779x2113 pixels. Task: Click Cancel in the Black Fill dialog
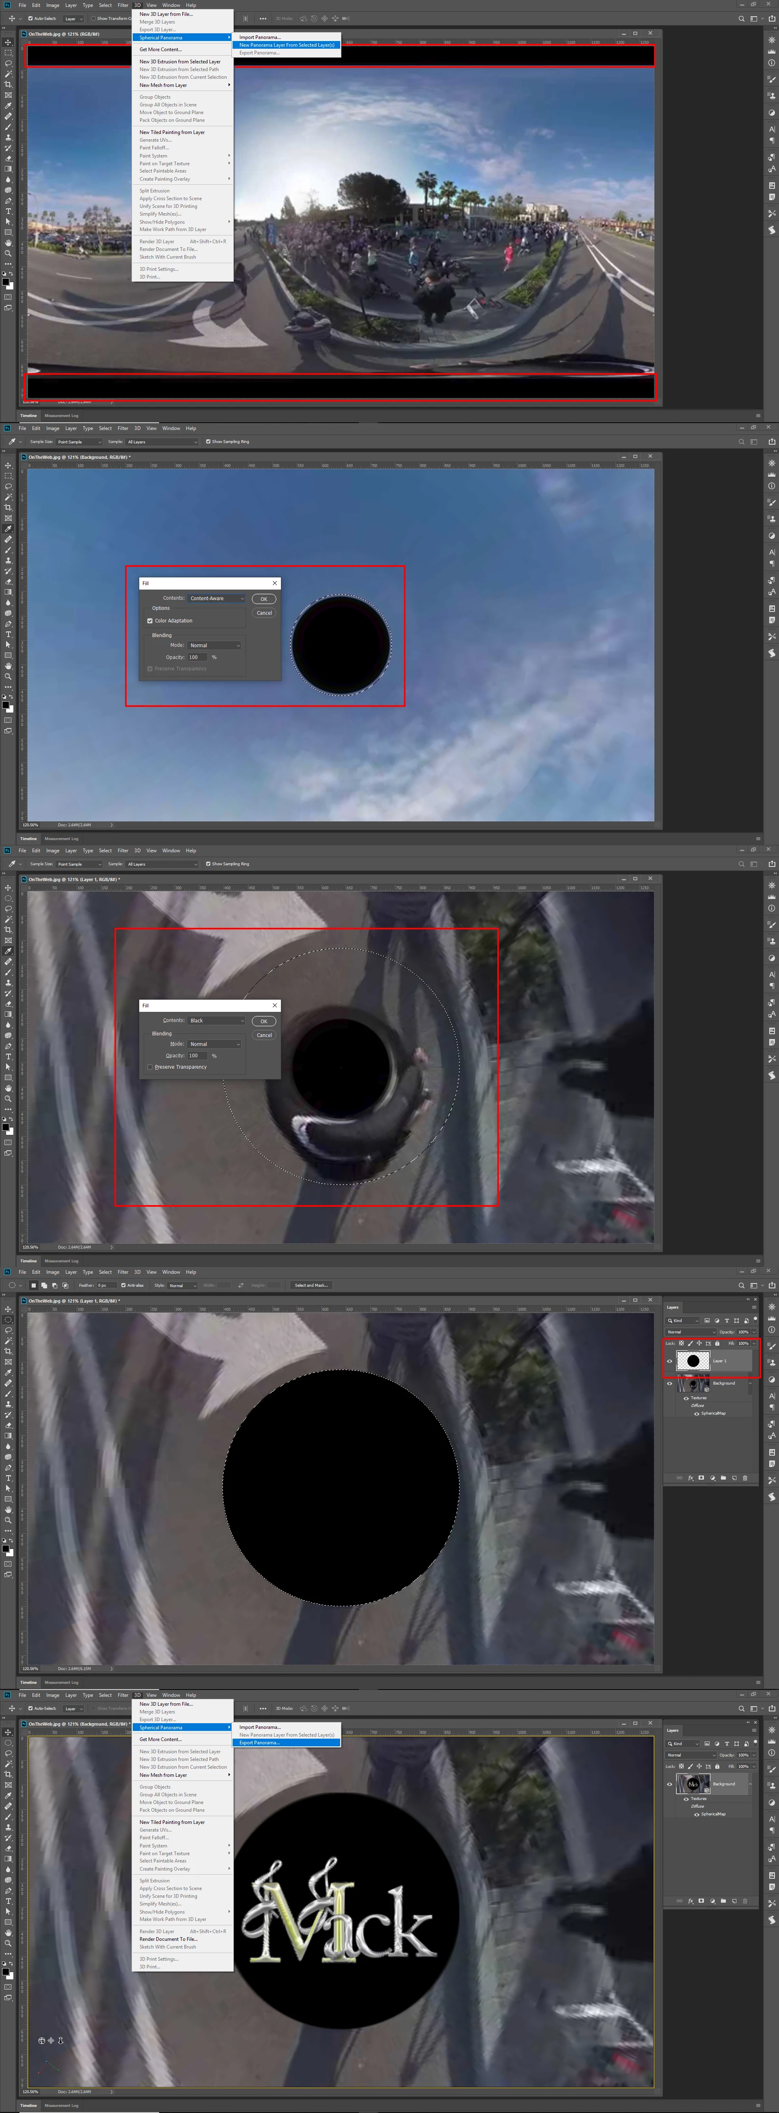click(x=264, y=1035)
